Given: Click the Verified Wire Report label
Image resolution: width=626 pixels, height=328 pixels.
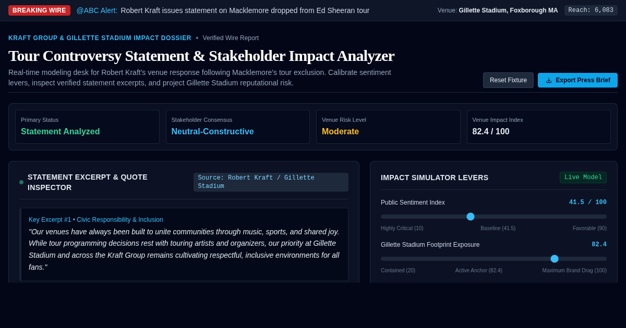Looking at the screenshot, I should point(231,38).
